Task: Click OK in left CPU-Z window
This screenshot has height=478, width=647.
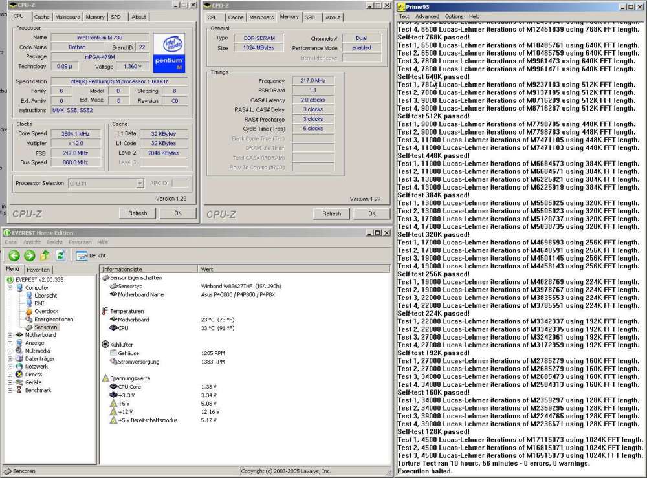Action: pos(178,213)
